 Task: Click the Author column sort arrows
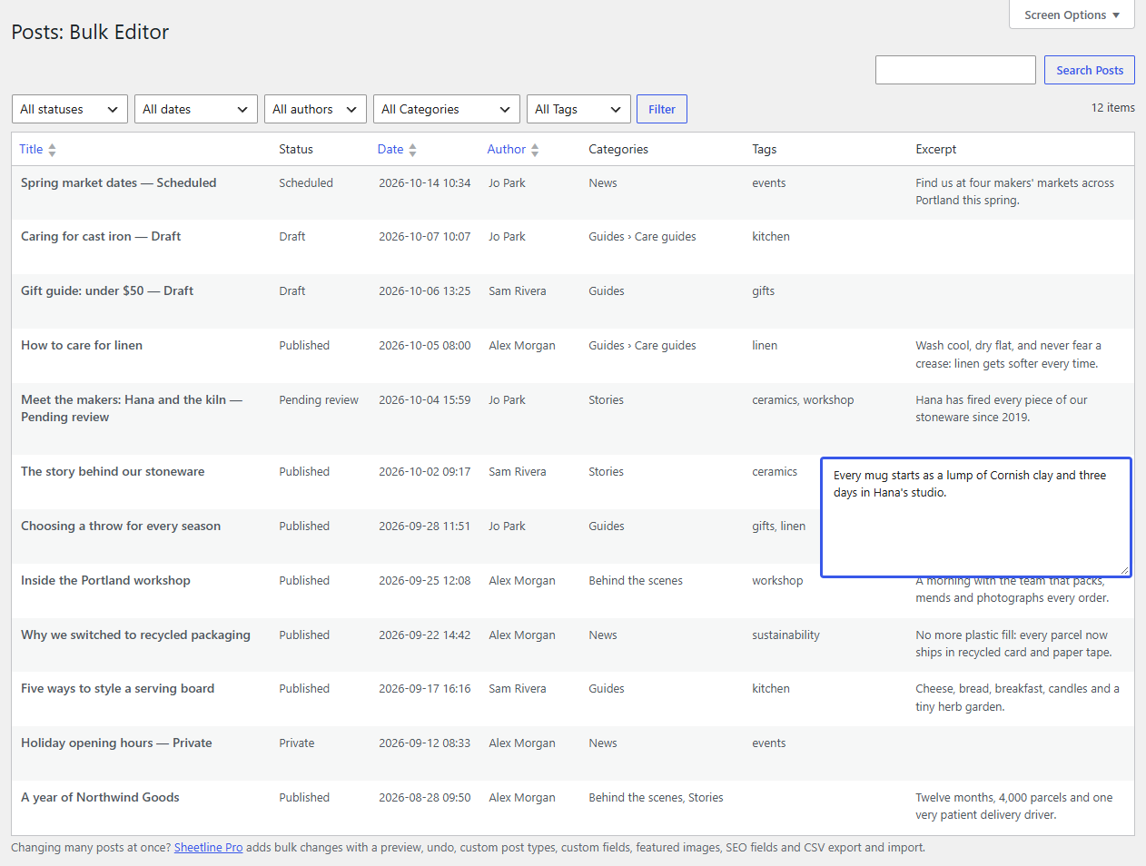pyautogui.click(x=535, y=150)
